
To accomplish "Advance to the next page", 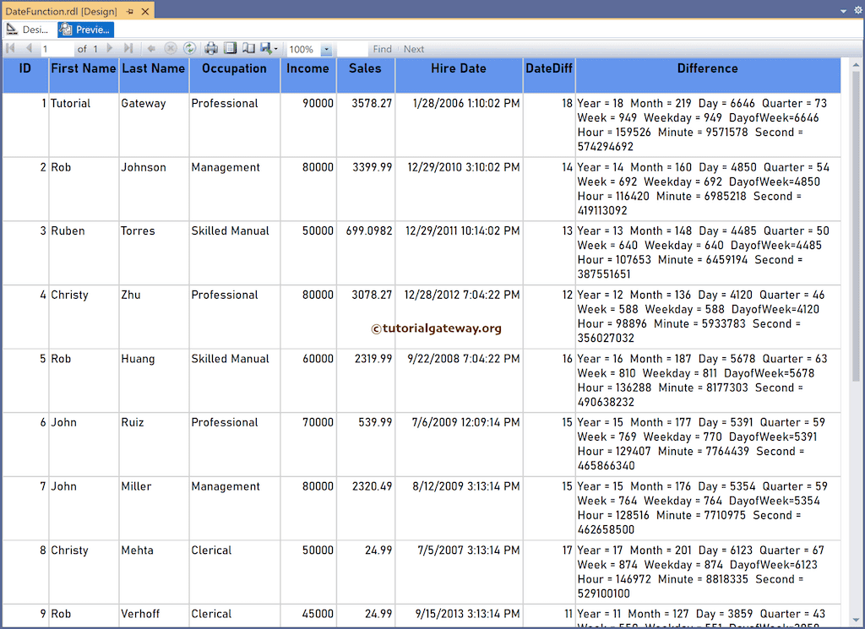I will [x=108, y=49].
